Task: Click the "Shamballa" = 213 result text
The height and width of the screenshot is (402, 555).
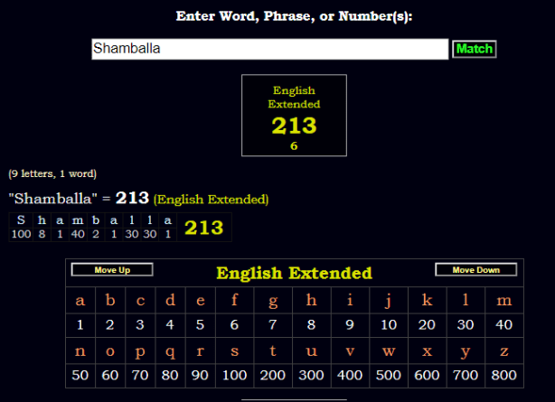Action: 78,199
